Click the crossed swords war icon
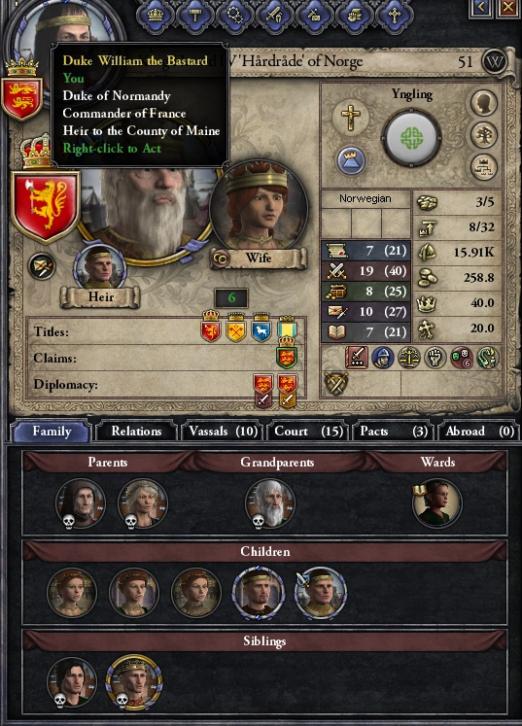 (x=335, y=383)
